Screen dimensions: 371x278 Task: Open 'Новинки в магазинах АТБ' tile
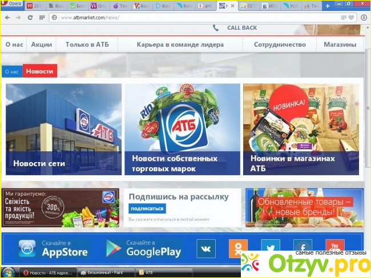(301, 129)
